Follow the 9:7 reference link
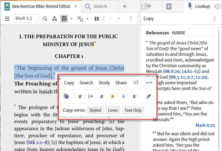Viewport: 222px width, 151px height. point(190,77)
